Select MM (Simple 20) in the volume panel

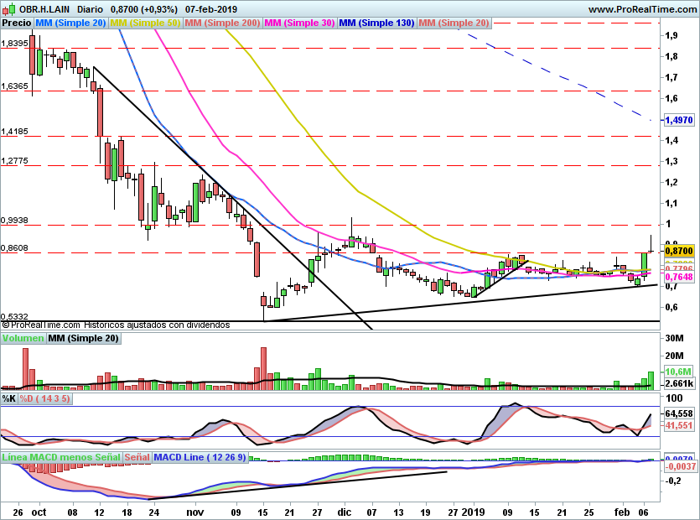click(x=83, y=339)
